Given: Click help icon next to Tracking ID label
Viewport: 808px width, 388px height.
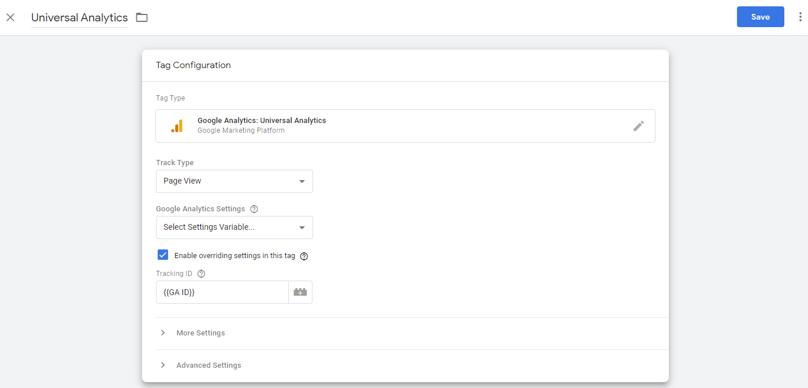Looking at the screenshot, I should (202, 274).
